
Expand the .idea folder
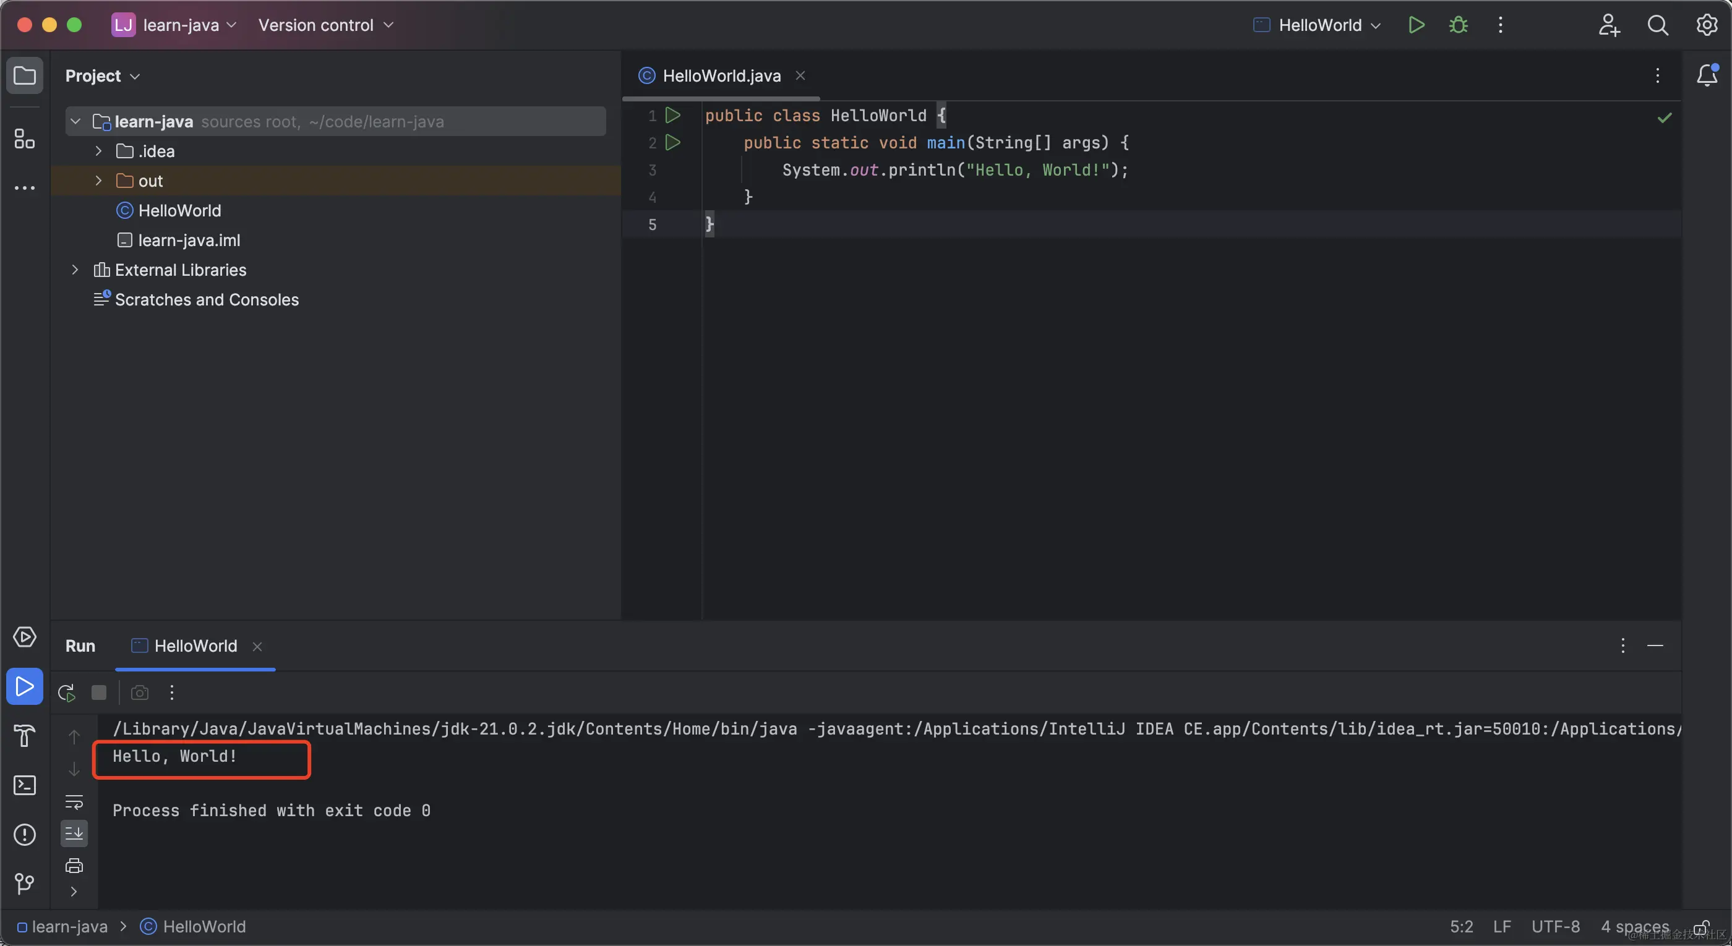99,151
